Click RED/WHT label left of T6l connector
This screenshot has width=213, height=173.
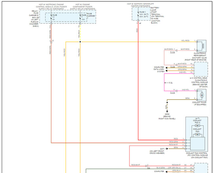pyautogui.click(x=136, y=165)
